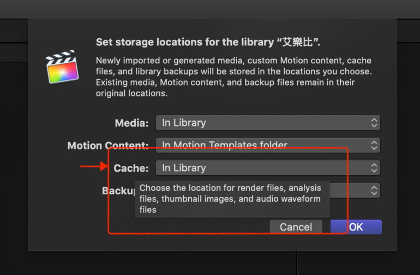Click the red arrow pointing at Cache
The height and width of the screenshot is (275, 420).
click(95, 168)
